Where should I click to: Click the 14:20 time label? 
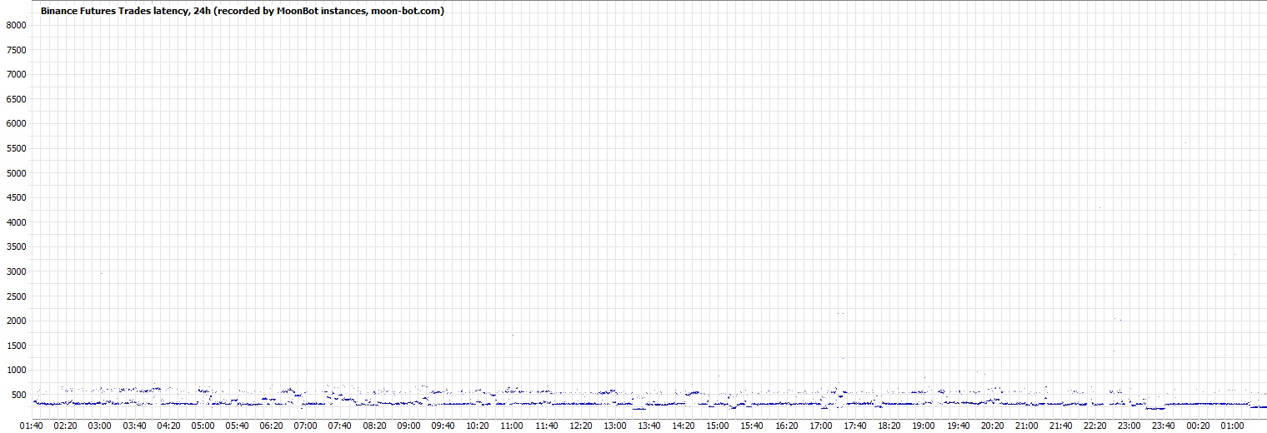click(684, 426)
